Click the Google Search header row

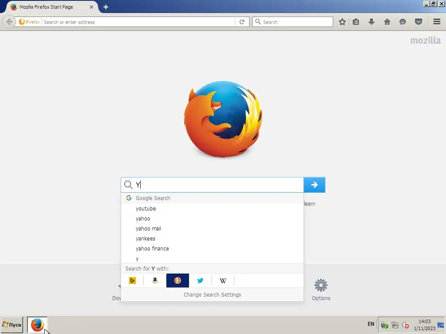pyautogui.click(x=212, y=198)
